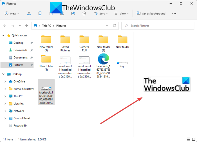The width and height of the screenshot is (197, 142).
Task: Expand the Control Panel node
Action: pyautogui.click(x=5, y=118)
